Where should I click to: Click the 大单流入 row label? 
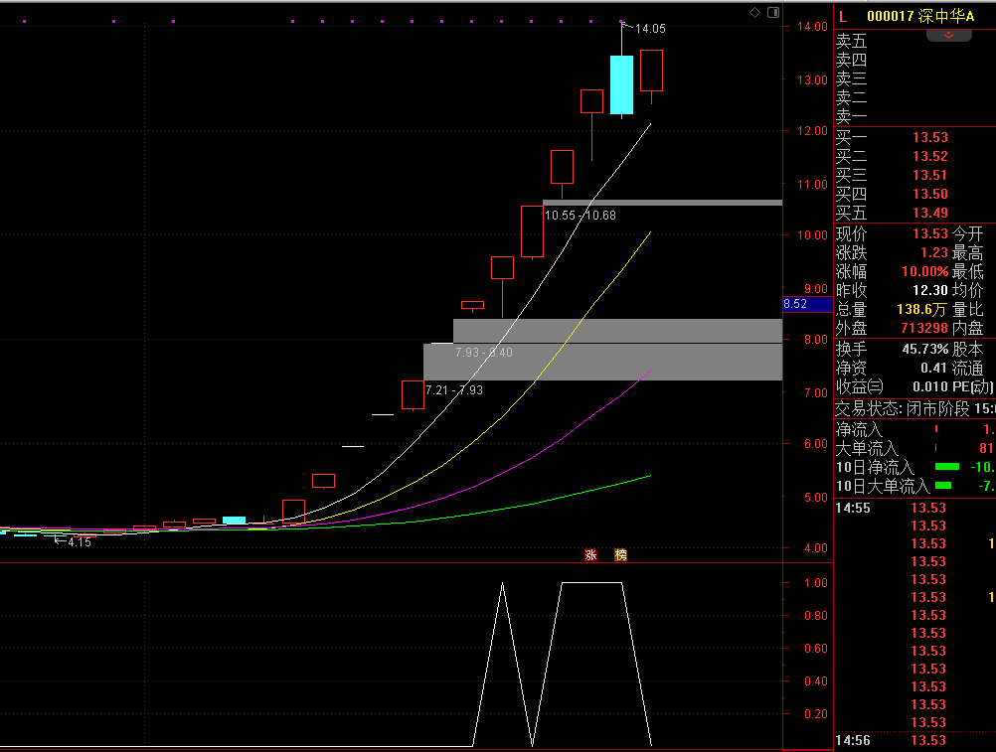coord(867,449)
